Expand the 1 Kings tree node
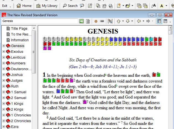The image size is (174, 129). (4, 103)
